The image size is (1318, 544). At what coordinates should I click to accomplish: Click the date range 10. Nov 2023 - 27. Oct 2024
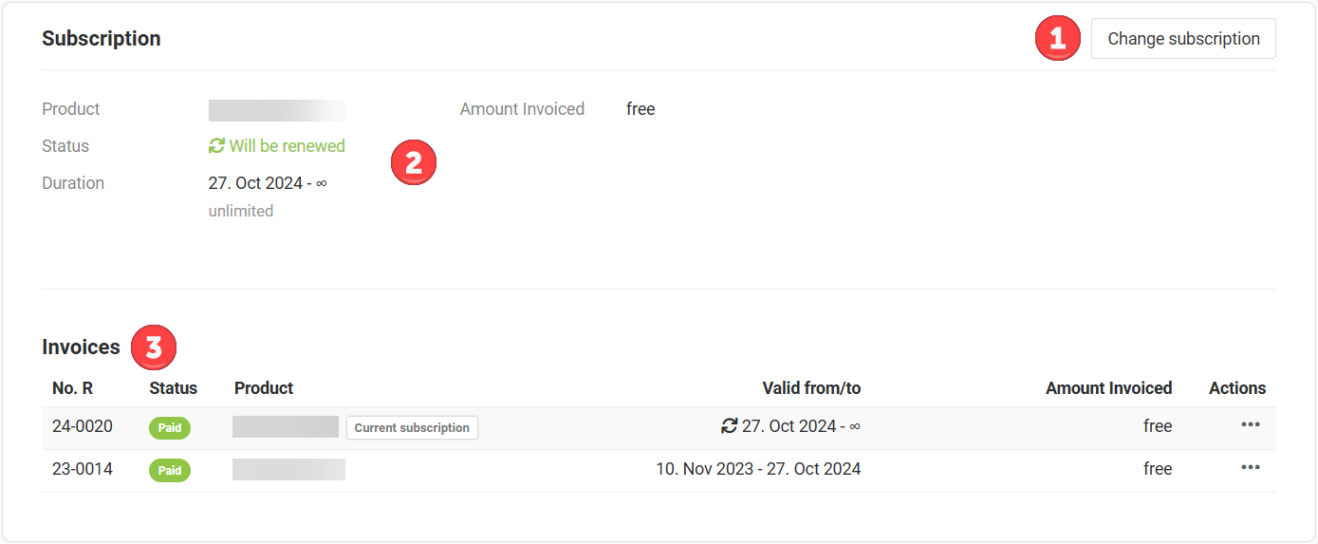(x=758, y=469)
